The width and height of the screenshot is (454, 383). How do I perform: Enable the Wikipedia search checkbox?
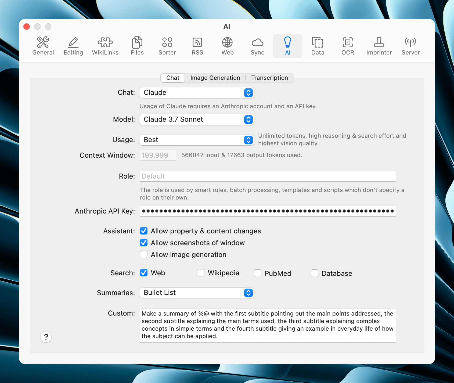[201, 273]
